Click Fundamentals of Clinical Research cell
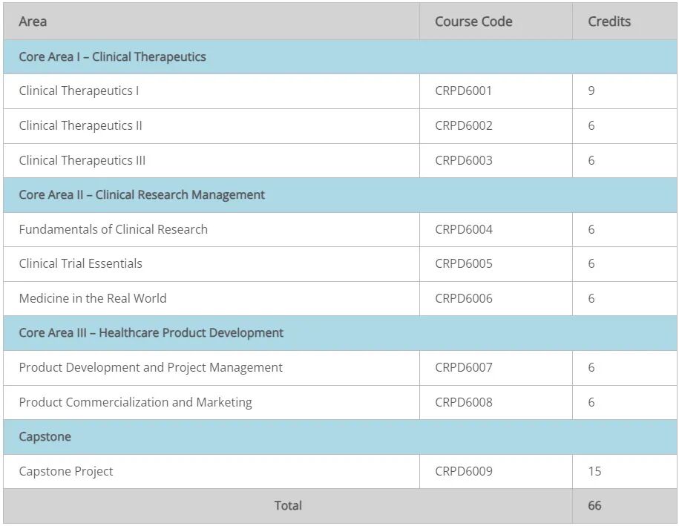 click(x=114, y=229)
